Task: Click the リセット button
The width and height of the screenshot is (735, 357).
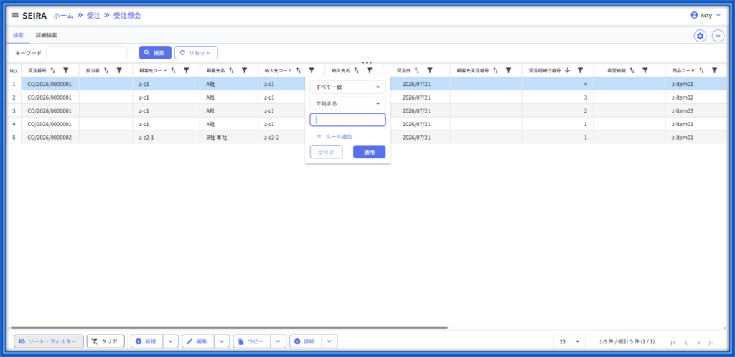Action: point(196,53)
